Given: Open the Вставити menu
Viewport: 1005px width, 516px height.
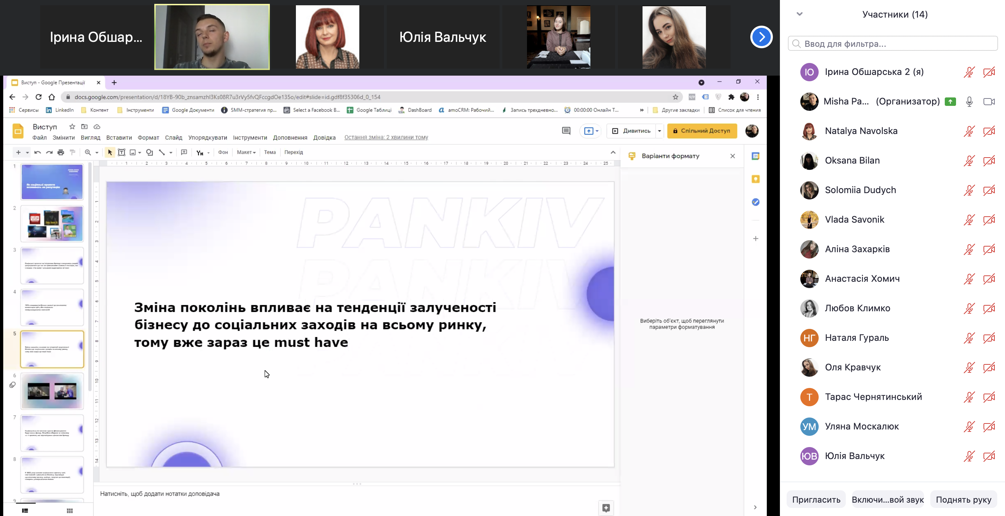Looking at the screenshot, I should click(119, 138).
